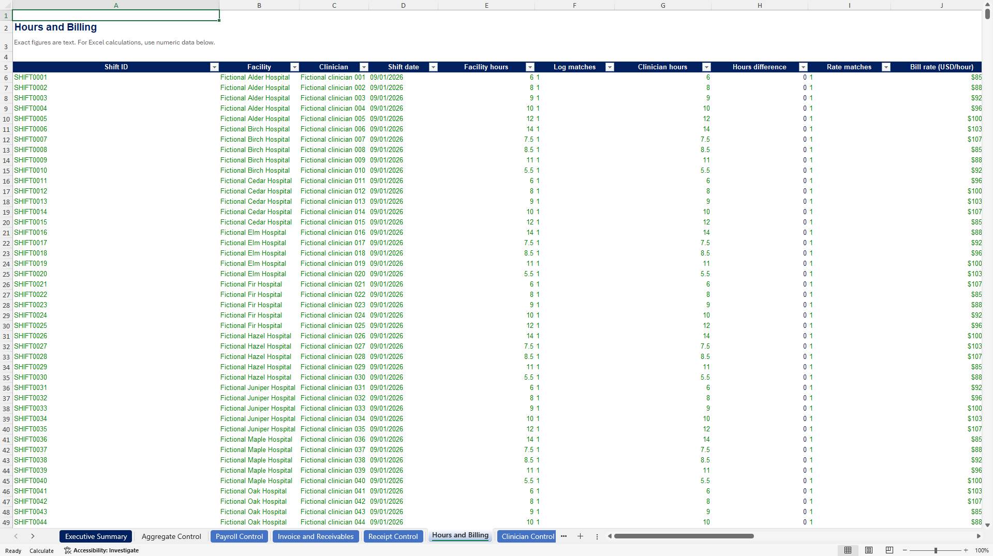
Task: Switch to Page Break Preview icon
Action: click(890, 550)
